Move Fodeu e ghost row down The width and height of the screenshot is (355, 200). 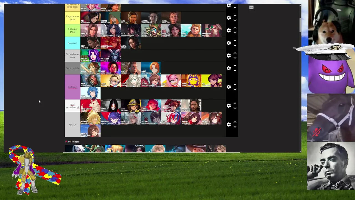235,32
